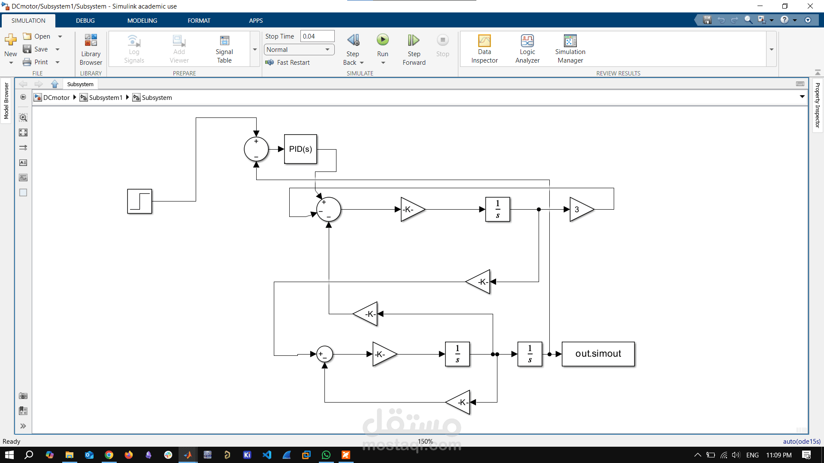Select the SIMULATION tab

pos(28,21)
